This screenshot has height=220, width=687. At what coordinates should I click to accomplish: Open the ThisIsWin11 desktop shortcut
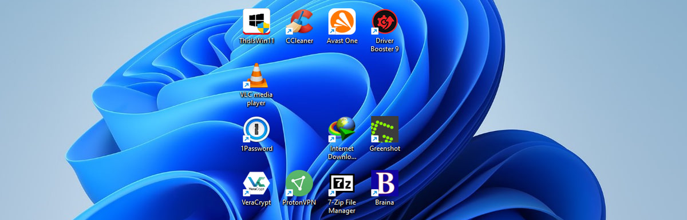[x=256, y=22]
